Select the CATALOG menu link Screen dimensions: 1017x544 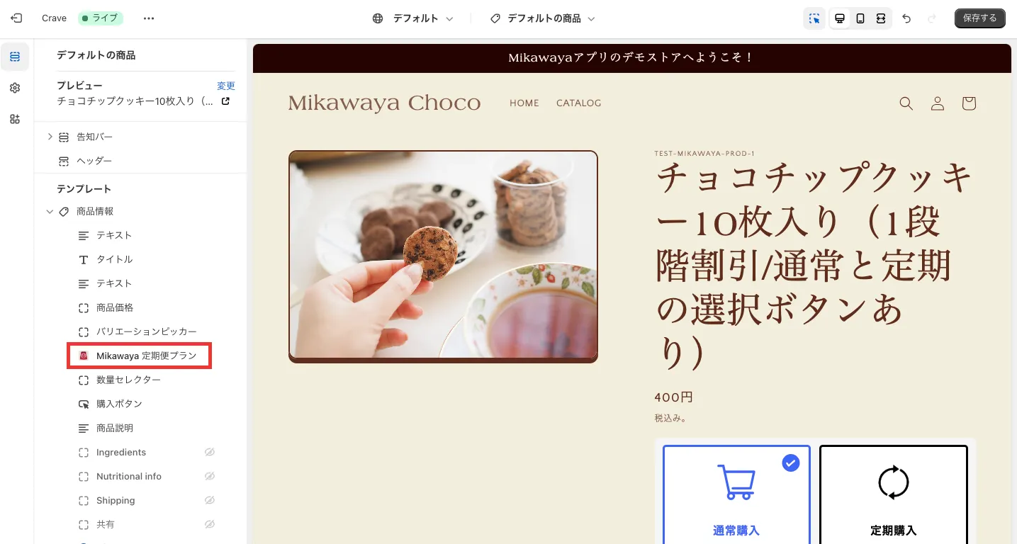coord(578,103)
